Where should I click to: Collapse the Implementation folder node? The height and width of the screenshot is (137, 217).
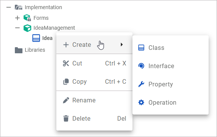tap(9, 7)
